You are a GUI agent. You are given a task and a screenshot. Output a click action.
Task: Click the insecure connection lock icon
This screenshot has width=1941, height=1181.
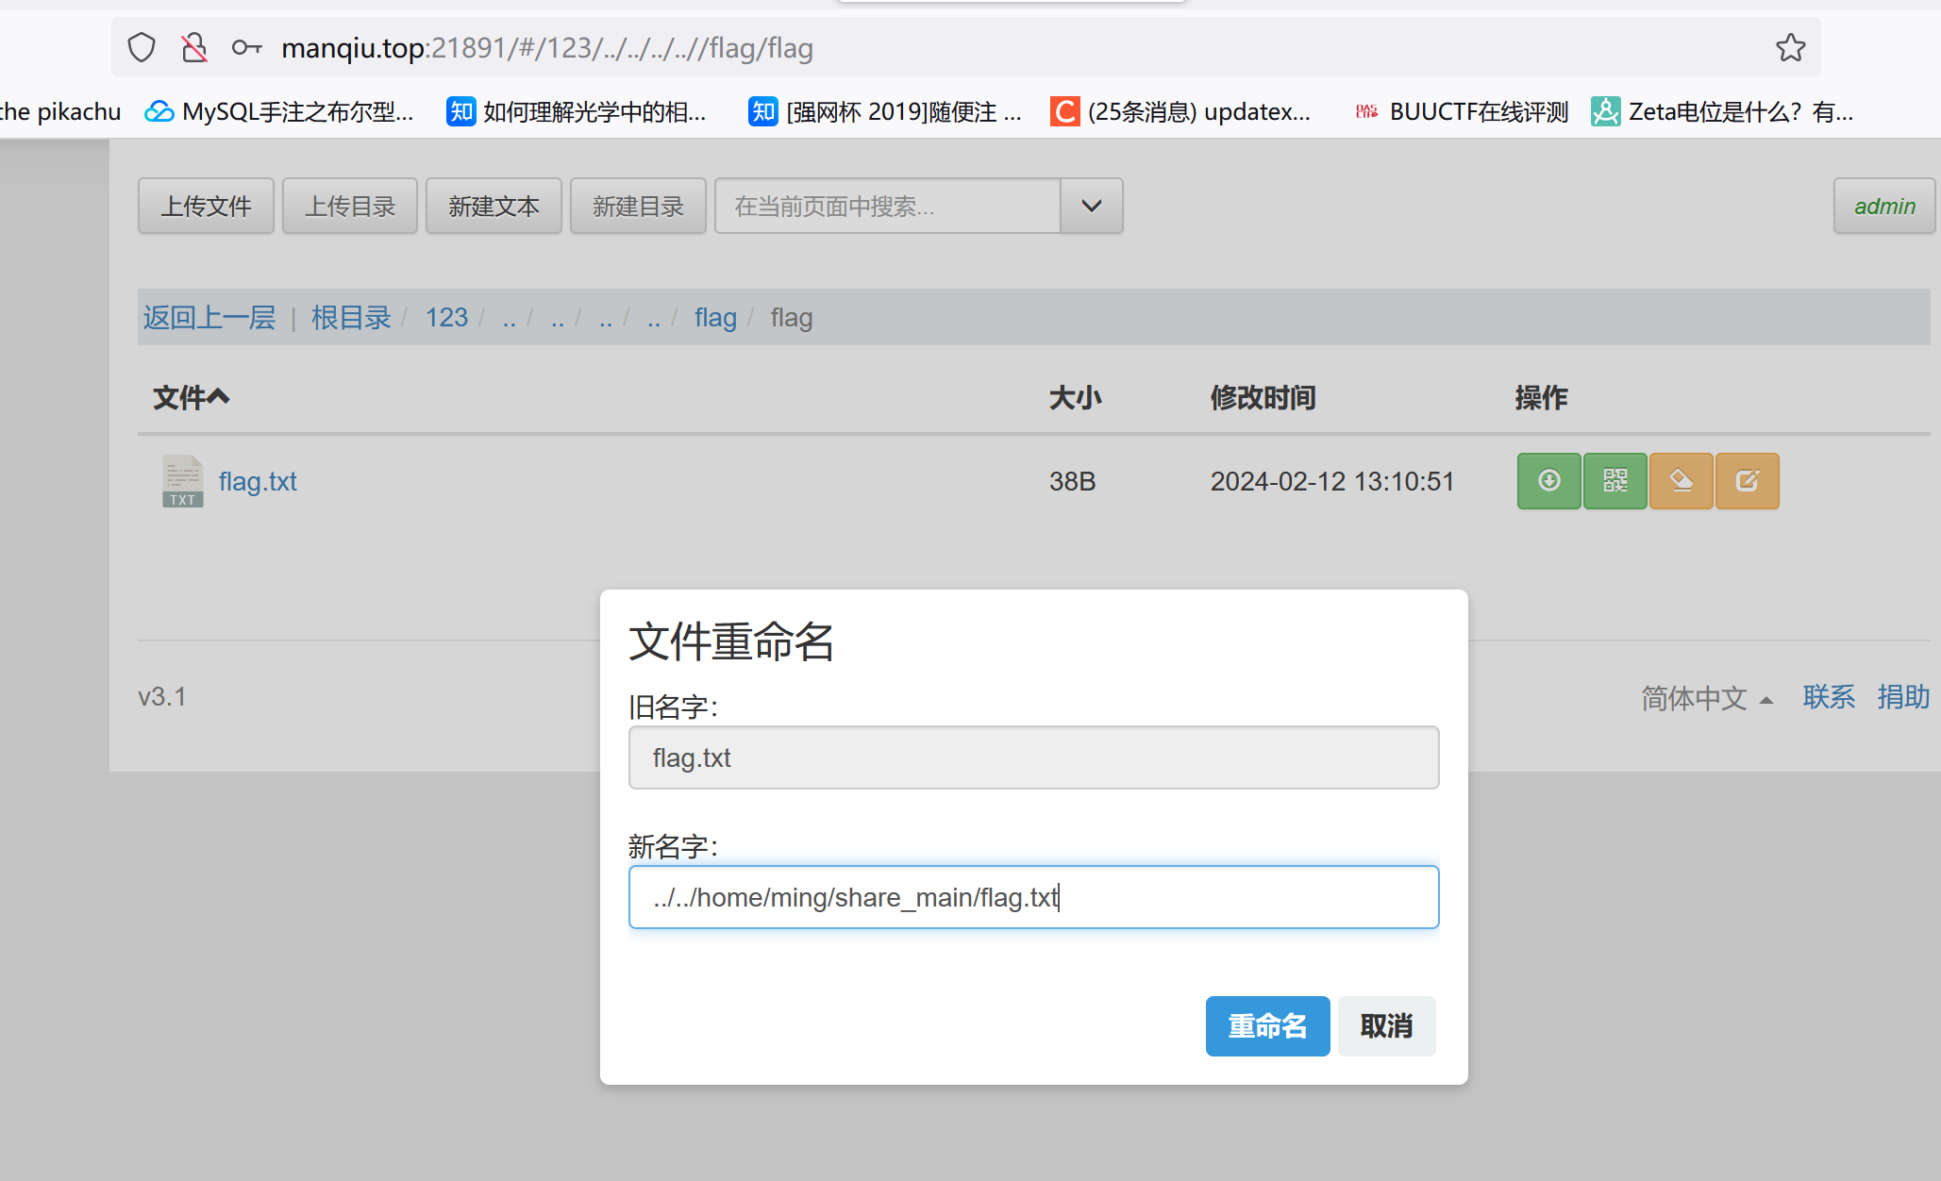194,47
